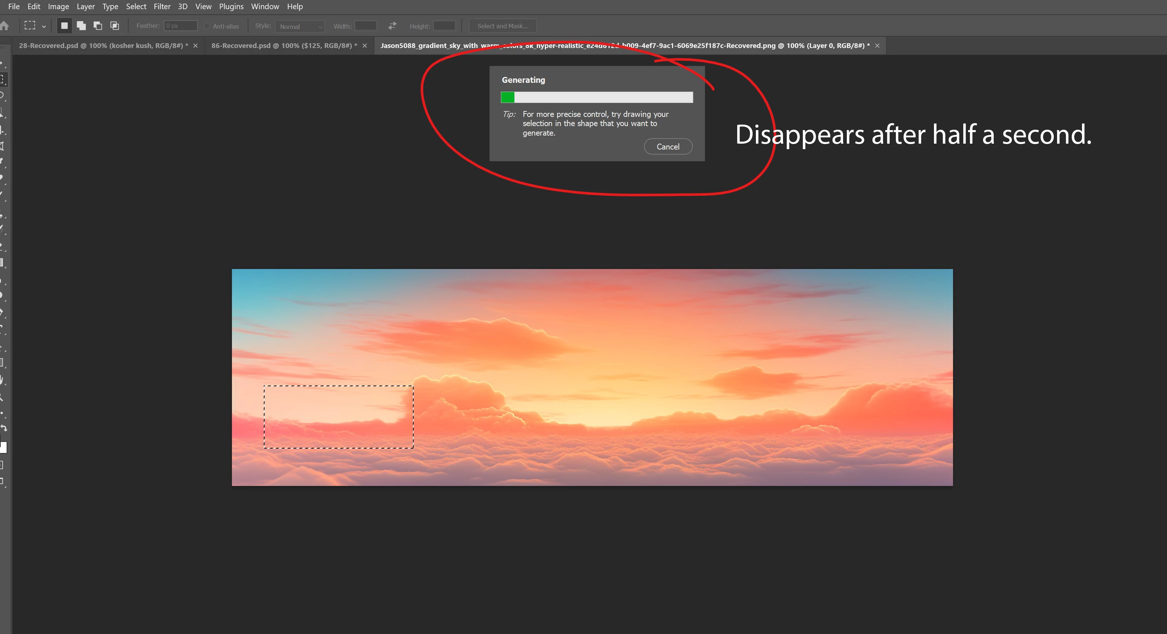Image resolution: width=1167 pixels, height=634 pixels.
Task: Close the 86-Recovered.psd tab
Action: (x=365, y=46)
